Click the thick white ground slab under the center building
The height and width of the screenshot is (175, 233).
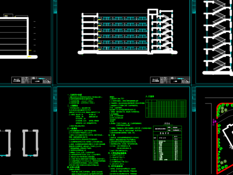click(x=128, y=52)
